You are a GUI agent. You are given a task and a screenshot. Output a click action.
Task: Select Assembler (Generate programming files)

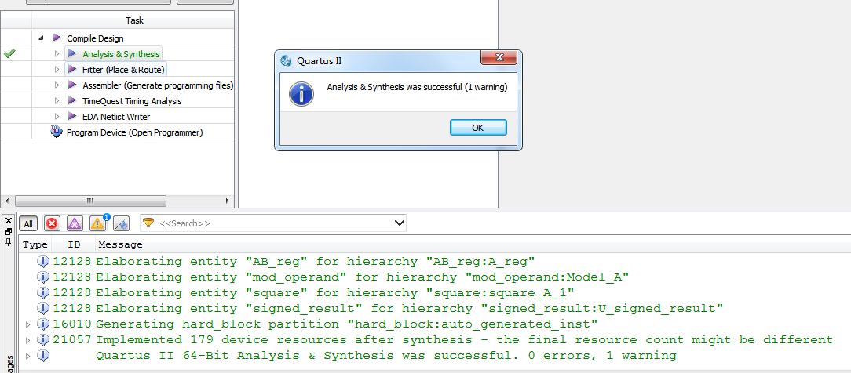pyautogui.click(x=158, y=85)
